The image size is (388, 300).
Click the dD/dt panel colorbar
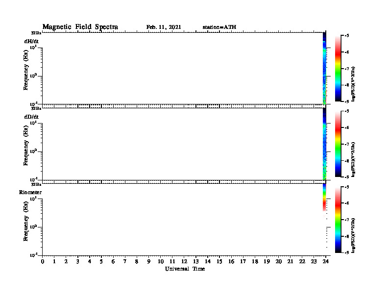click(338, 144)
